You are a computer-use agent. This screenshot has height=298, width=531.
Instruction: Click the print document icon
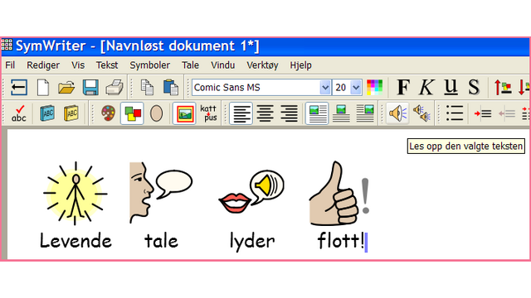pos(114,88)
